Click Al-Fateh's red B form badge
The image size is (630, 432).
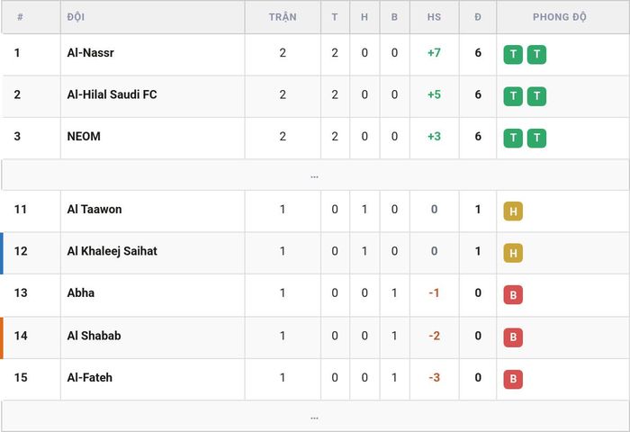513,379
